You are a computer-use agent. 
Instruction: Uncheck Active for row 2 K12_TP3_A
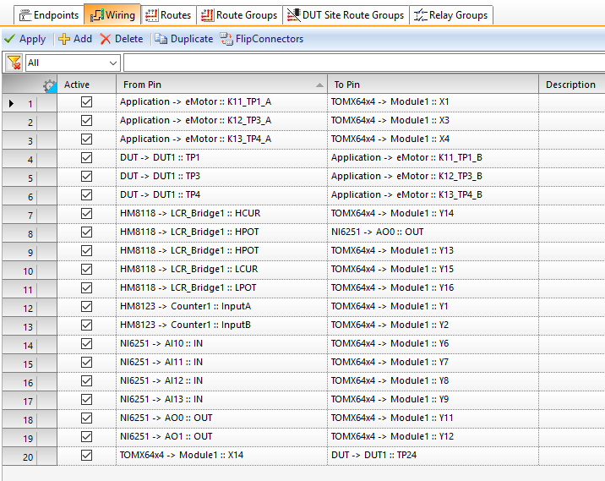[x=86, y=120]
